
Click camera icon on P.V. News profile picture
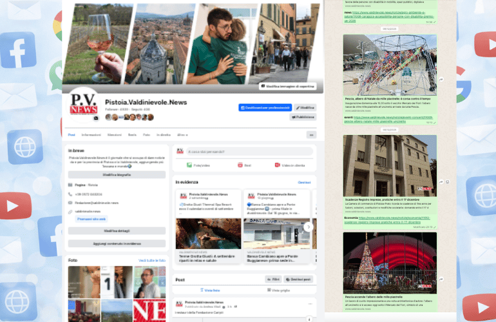point(96,118)
